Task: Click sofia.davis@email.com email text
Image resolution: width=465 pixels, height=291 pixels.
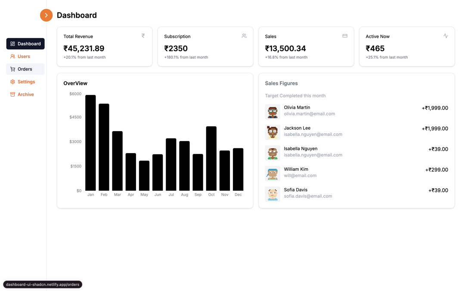Action: tap(308, 196)
